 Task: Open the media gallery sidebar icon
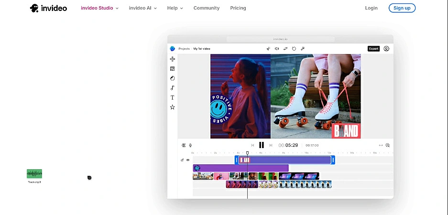pos(172,68)
